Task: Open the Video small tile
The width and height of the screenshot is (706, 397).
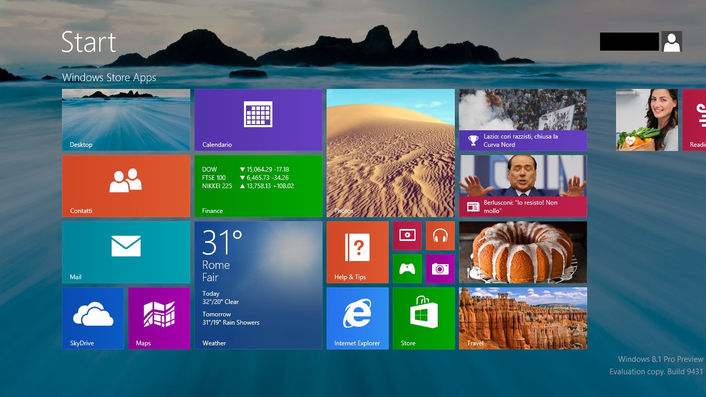Action: (x=407, y=236)
